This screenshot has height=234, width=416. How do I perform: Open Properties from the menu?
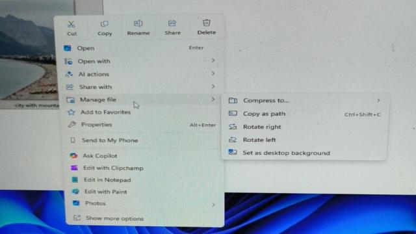click(142, 125)
